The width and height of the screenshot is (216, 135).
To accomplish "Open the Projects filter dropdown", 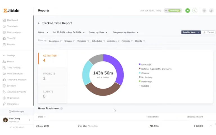I will click(x=127, y=41).
